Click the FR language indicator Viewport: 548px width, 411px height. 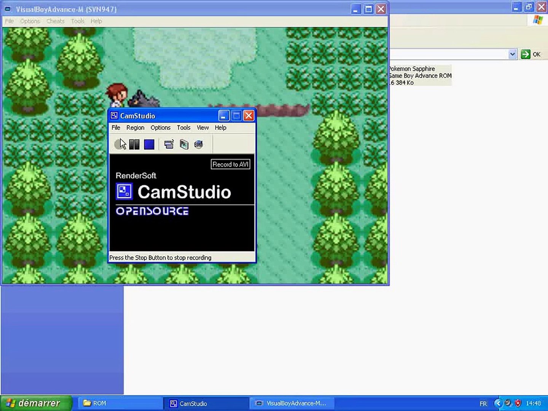tap(483, 403)
